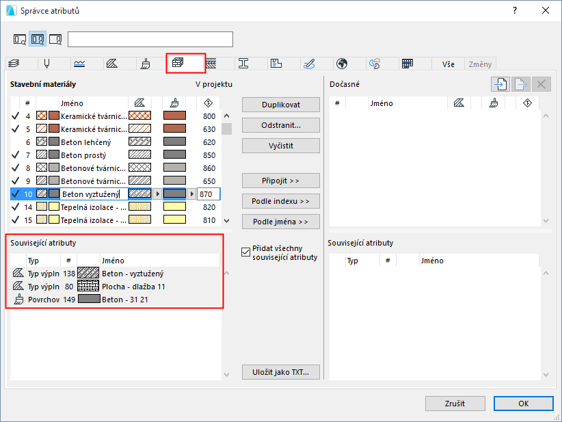This screenshot has width=562, height=422.
Task: Click into the search text field
Action: tap(150, 40)
